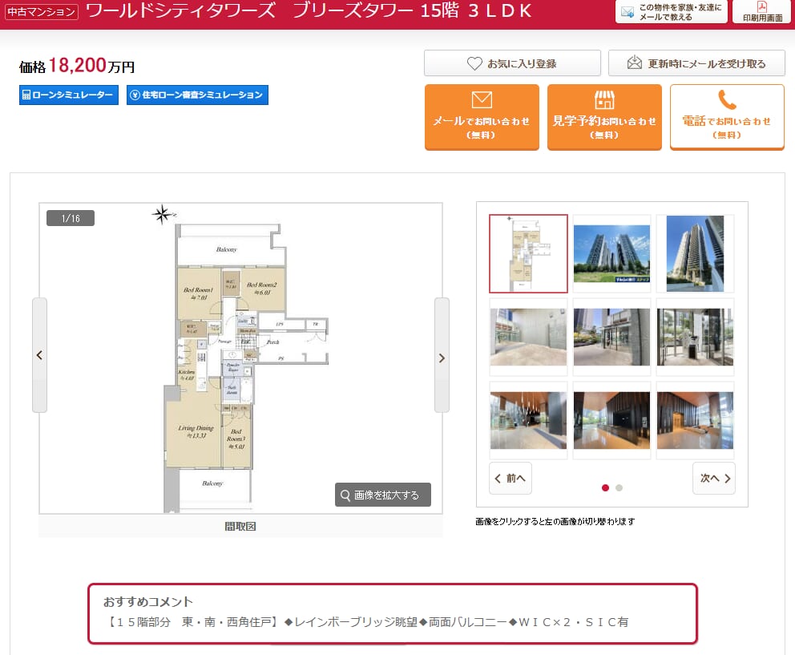Select the lobby with hanging lights thumbnail
Viewport: 795px width, 655px height.
coord(528,421)
